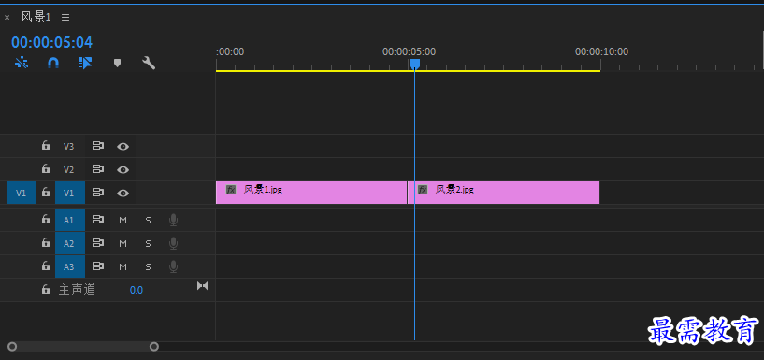Select the 风景1.jpg clip
Screen dimensions: 764x360
311,193
